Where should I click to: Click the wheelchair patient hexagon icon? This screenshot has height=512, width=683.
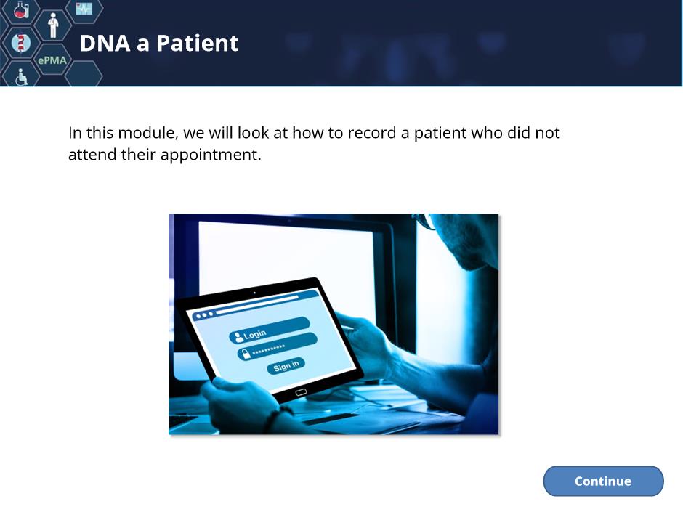21,77
